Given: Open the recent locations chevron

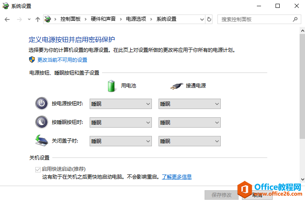Looking at the screenshot, I should tap(29, 19).
